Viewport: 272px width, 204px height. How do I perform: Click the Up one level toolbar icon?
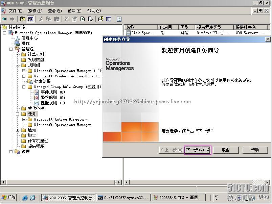coord(23,19)
